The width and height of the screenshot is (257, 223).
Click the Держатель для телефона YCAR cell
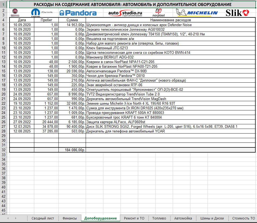point(171,131)
